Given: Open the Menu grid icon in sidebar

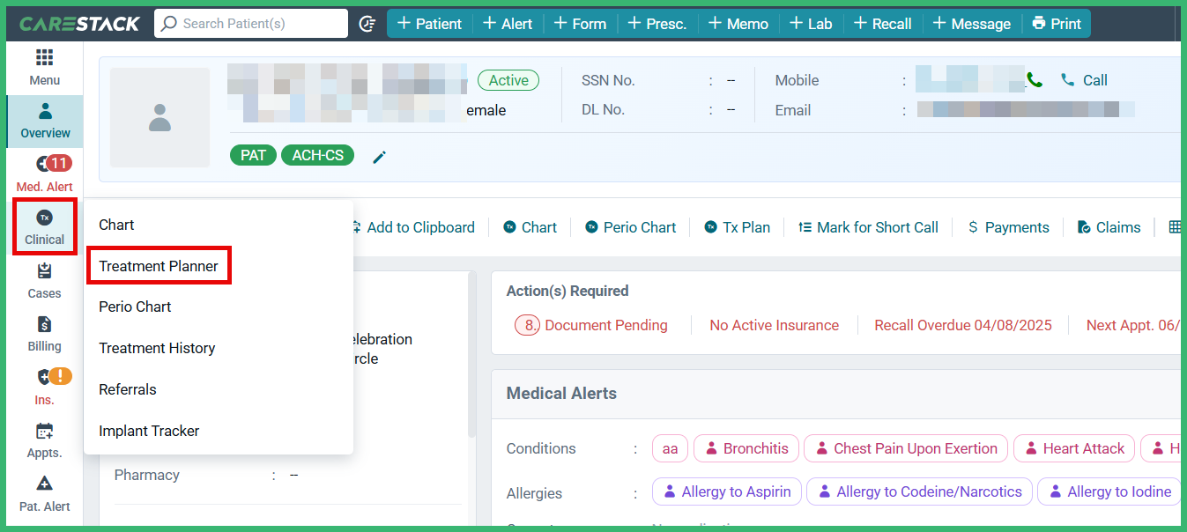Looking at the screenshot, I should 44,66.
